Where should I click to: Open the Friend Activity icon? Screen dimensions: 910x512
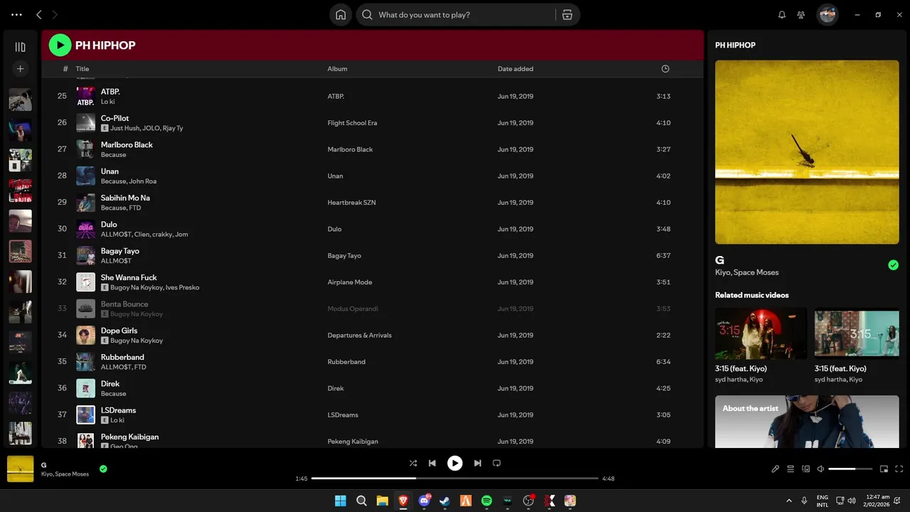(801, 15)
